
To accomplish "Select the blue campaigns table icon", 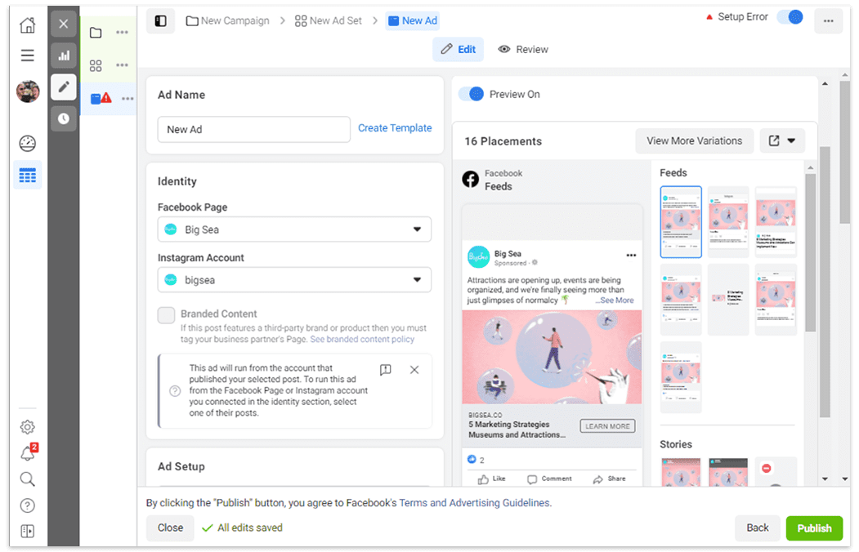I will point(27,175).
